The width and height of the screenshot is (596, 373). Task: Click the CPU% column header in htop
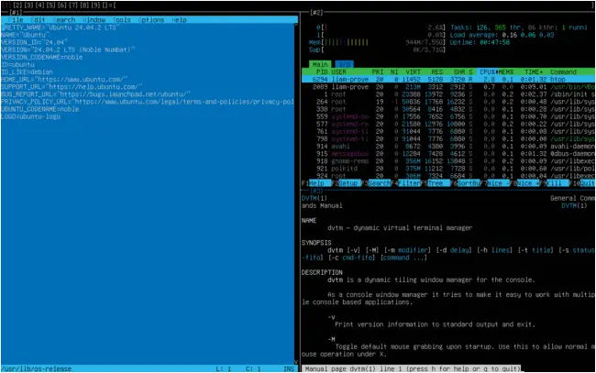pos(487,71)
